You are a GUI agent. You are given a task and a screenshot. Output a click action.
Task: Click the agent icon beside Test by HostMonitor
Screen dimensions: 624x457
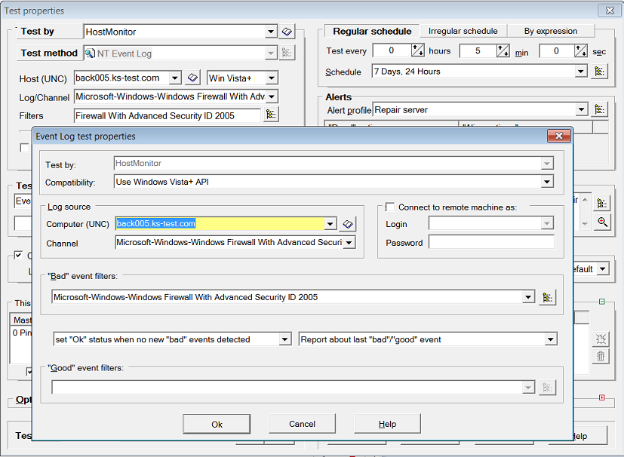pos(287,32)
